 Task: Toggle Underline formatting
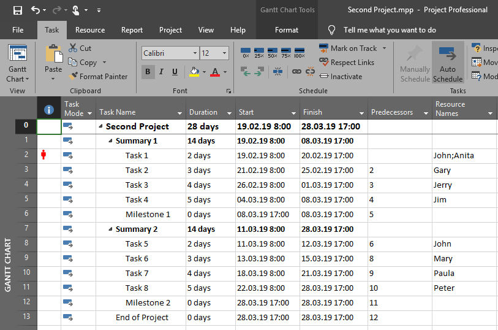(175, 72)
